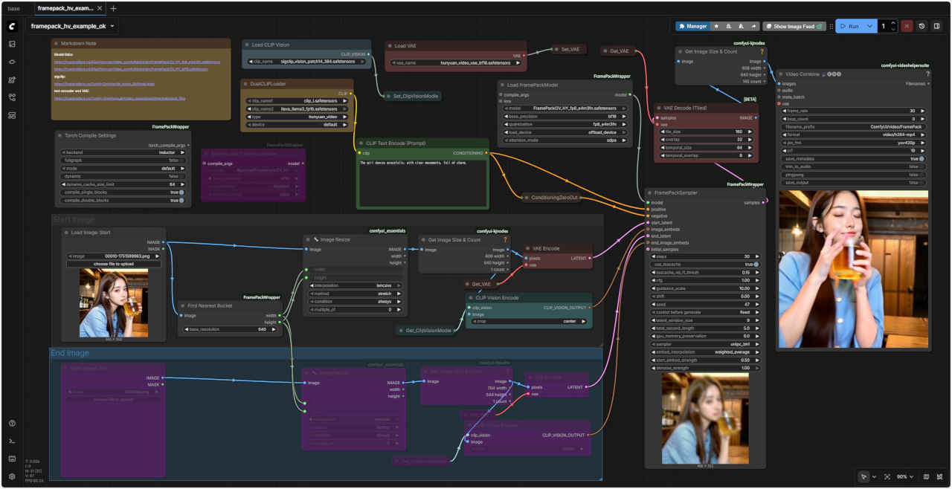Open the model library sidebar icon

pyautogui.click(x=12, y=80)
